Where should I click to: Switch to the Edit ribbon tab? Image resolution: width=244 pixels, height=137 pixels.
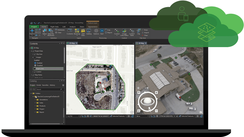64,27
